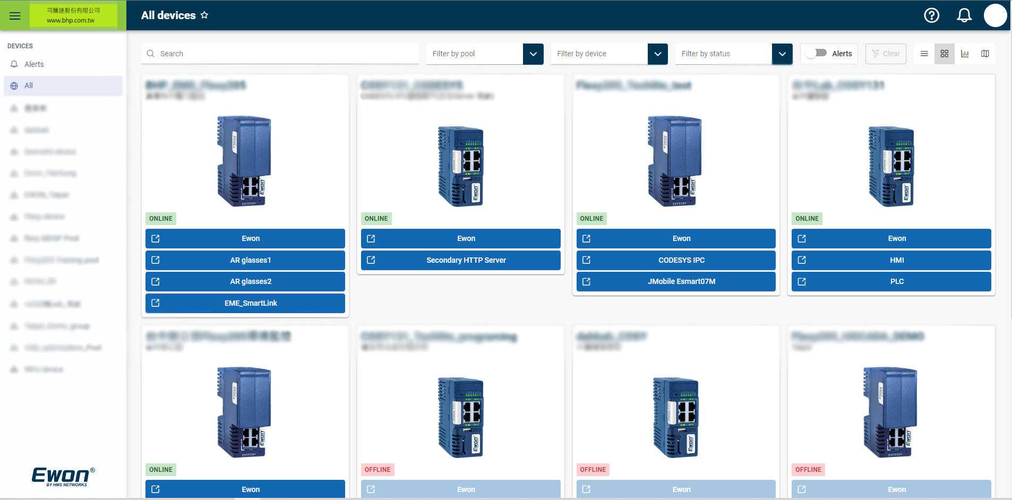1012x500 pixels.
Task: Click the bhp.com.tw company logo
Action: 73,15
